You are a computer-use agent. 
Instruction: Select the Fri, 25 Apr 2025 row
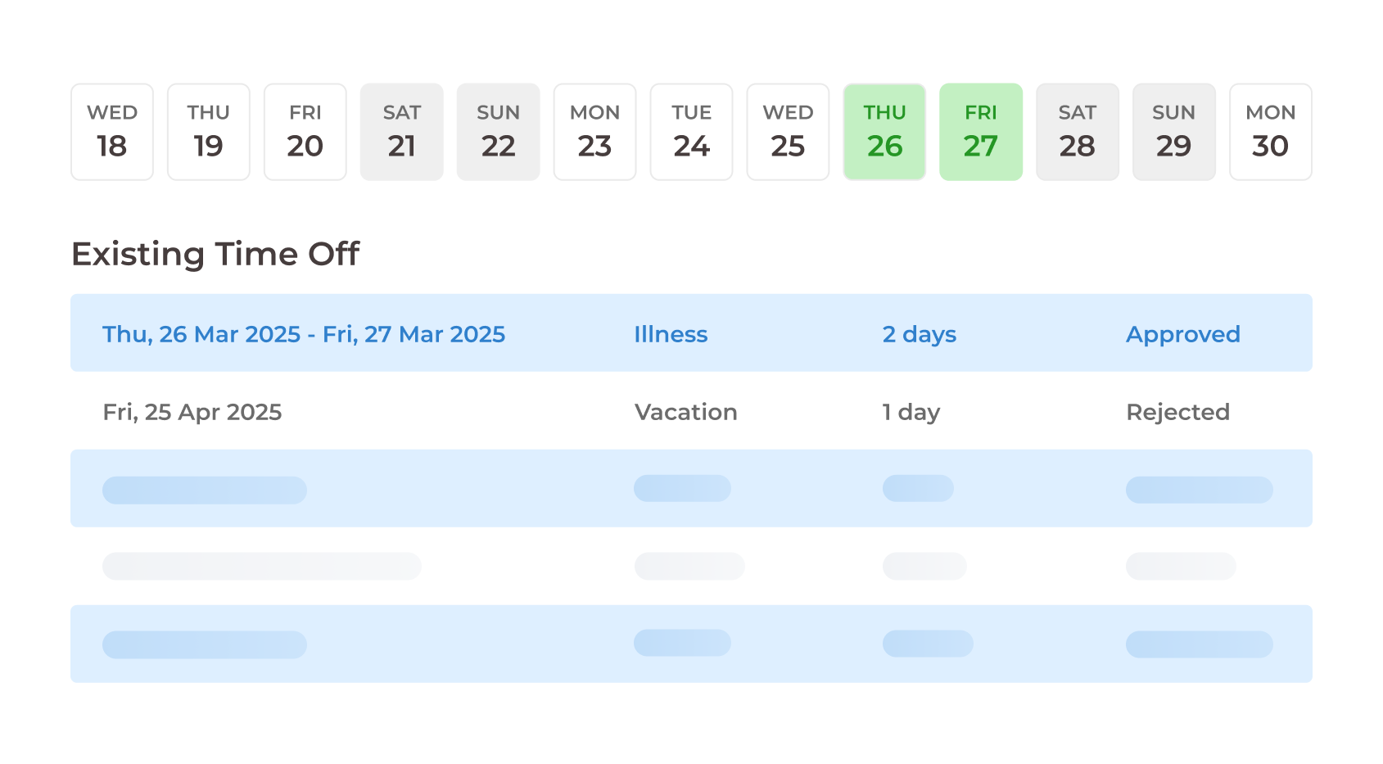(x=192, y=412)
